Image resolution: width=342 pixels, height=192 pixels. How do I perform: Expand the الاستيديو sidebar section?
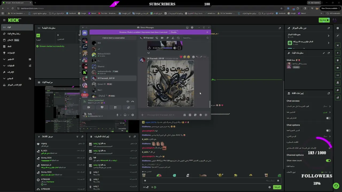pos(17,59)
